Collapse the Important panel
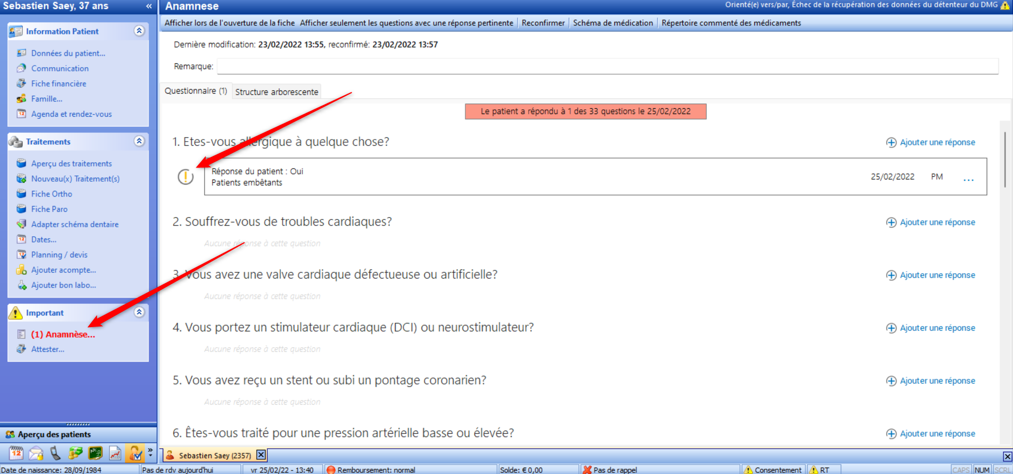The image size is (1013, 474). (139, 312)
